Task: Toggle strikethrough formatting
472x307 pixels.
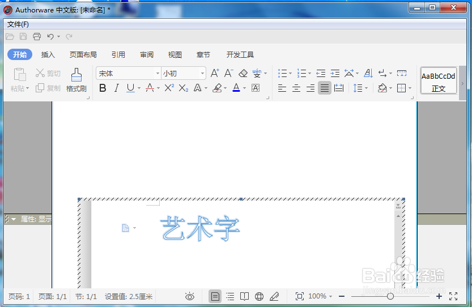Action: (150, 88)
